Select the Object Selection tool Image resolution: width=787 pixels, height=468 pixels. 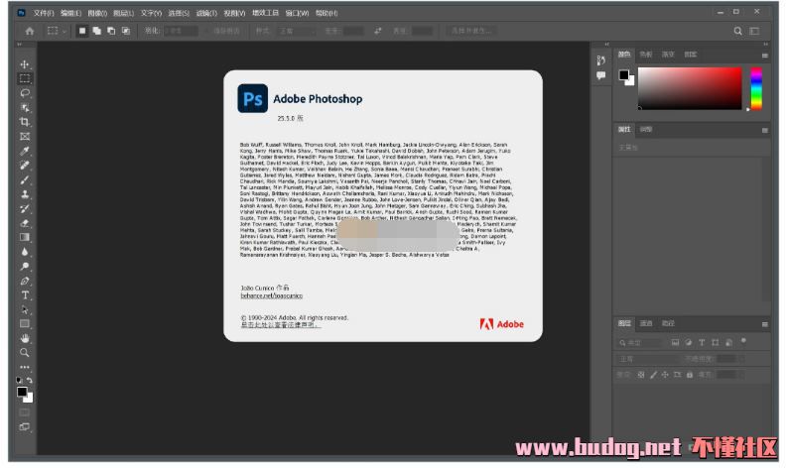point(25,108)
